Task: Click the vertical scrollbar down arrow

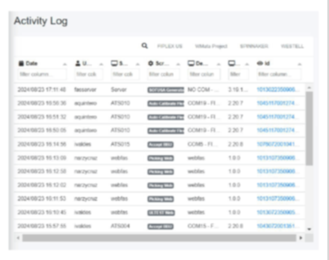Action: 309,229
